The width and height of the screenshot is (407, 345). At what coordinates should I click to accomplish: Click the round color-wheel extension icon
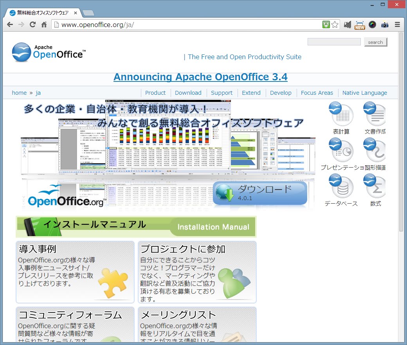(372, 25)
